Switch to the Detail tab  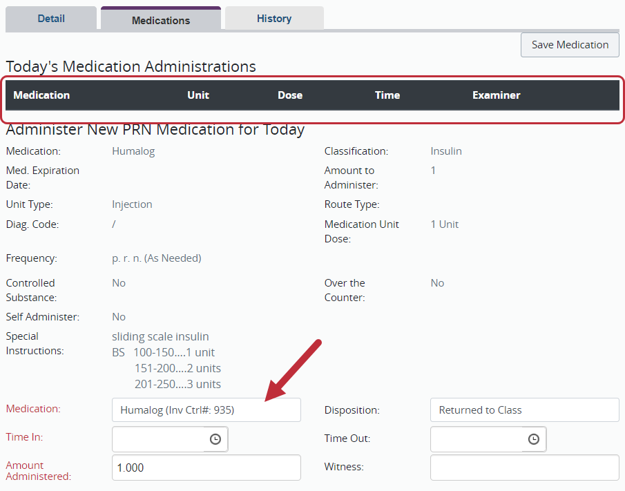[51, 19]
